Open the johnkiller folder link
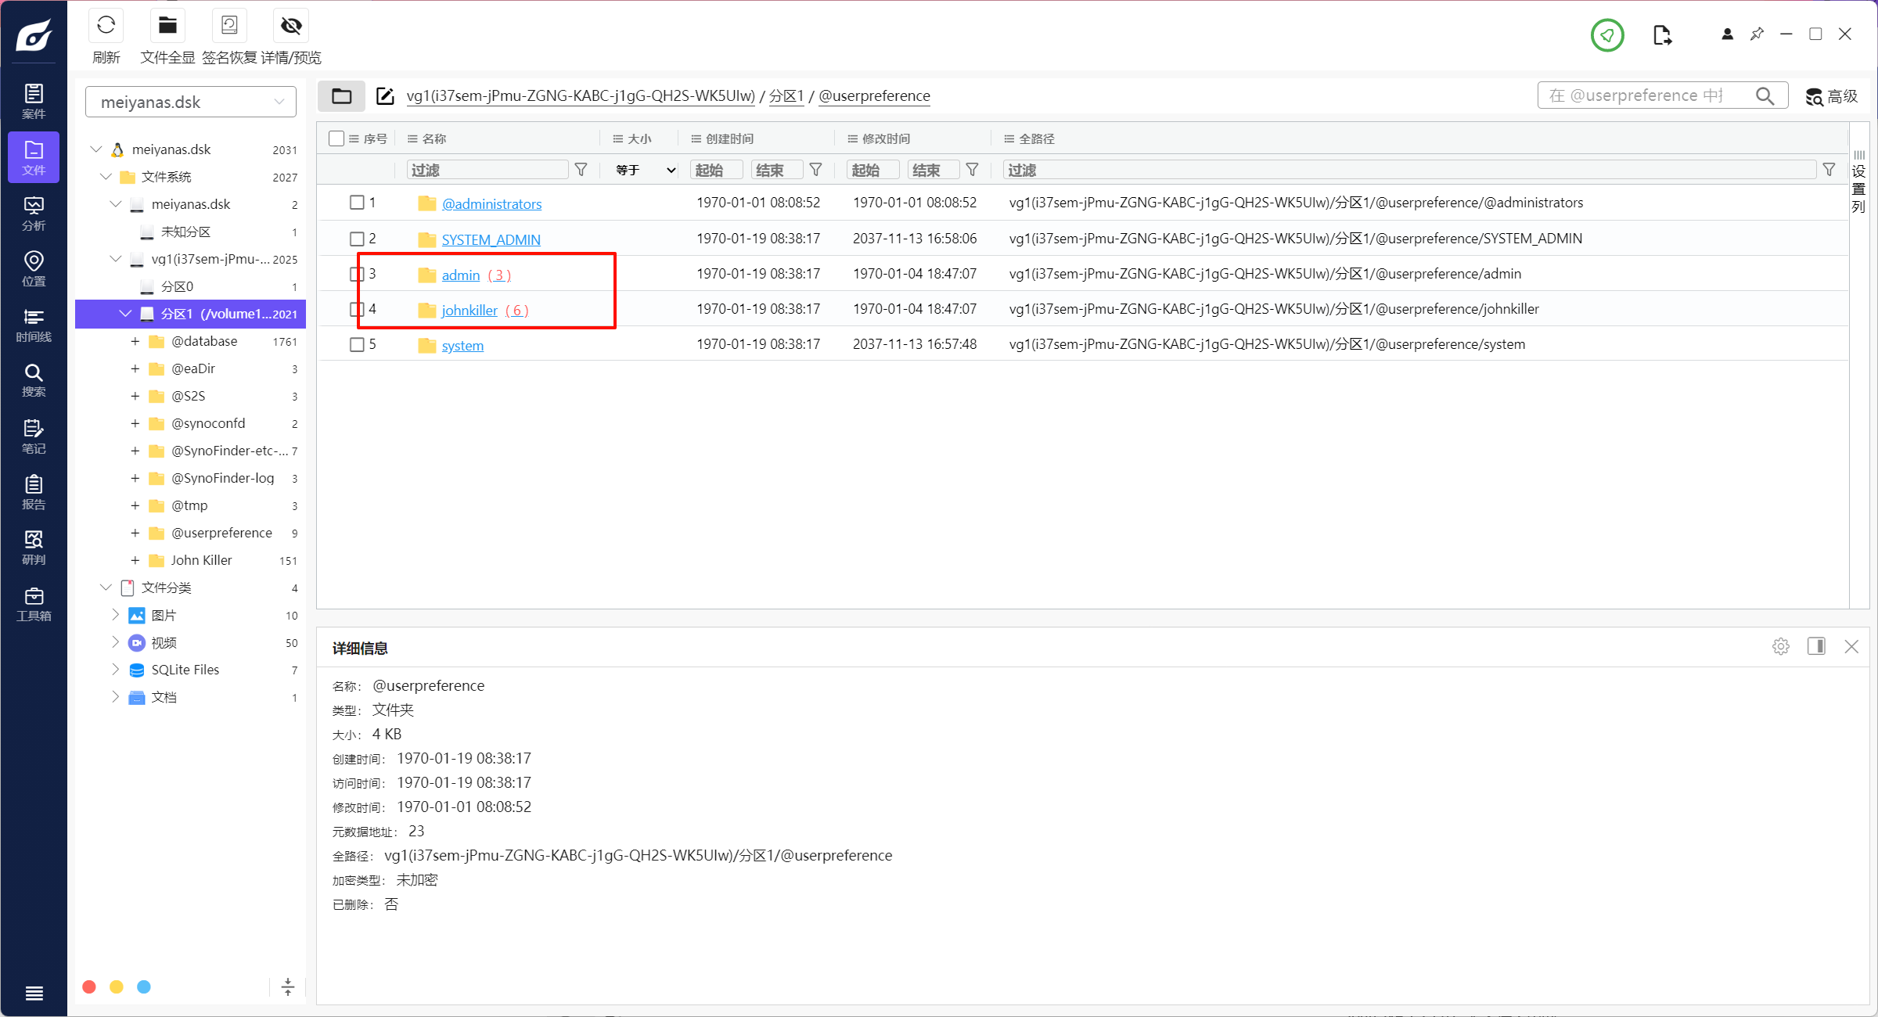The image size is (1878, 1017). point(469,311)
